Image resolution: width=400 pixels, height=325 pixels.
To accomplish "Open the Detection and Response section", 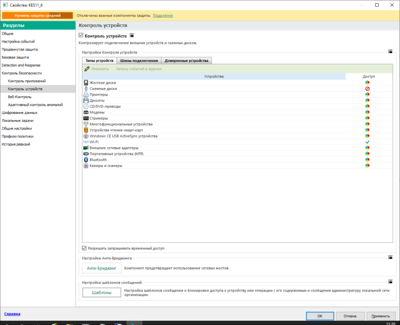I will [21, 65].
